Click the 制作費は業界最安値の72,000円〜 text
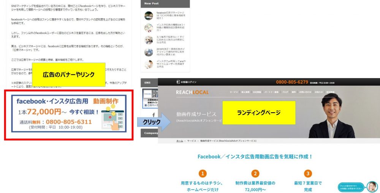Image resolution: width=380 pixels, height=193 pixels. coord(255,186)
